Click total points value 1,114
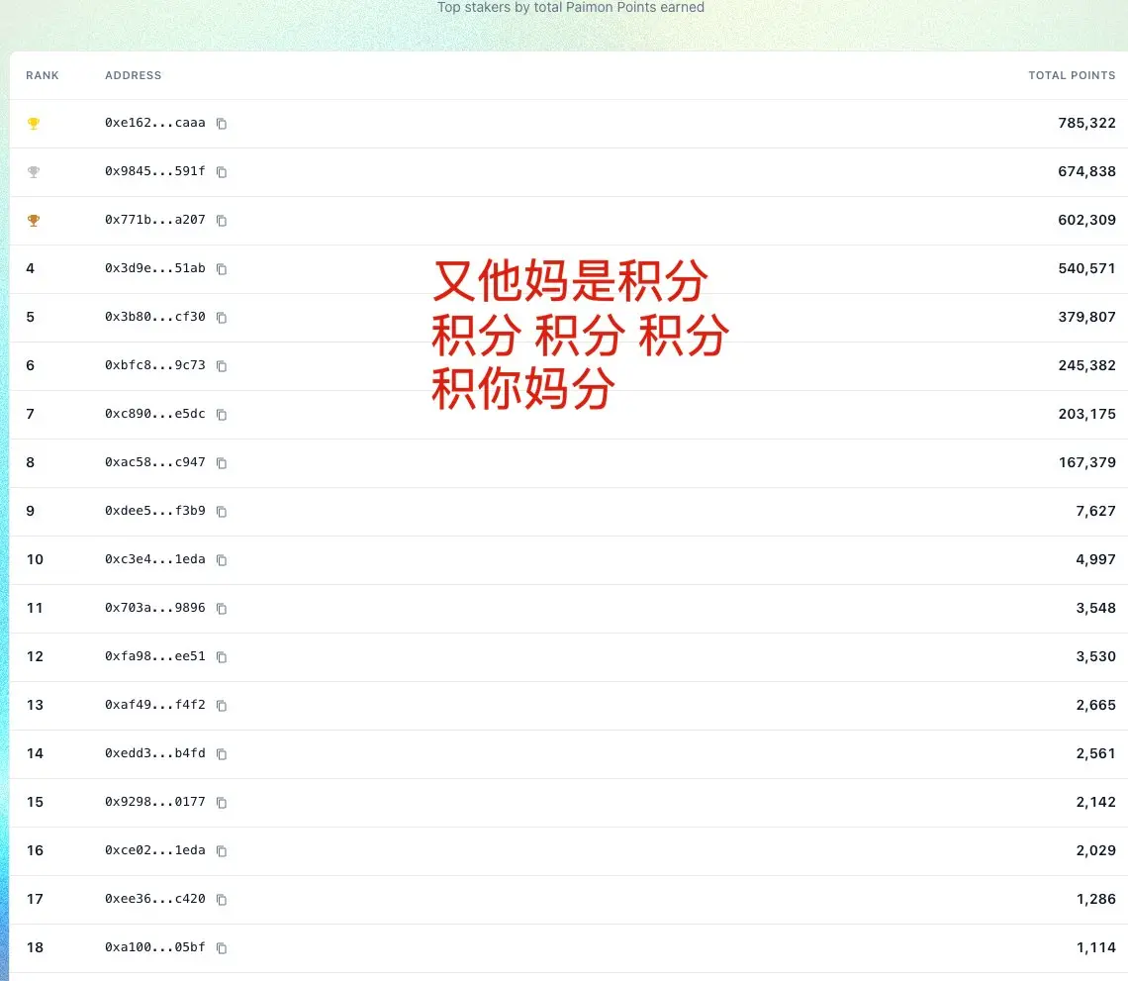The width and height of the screenshot is (1128, 981). pos(1095,948)
